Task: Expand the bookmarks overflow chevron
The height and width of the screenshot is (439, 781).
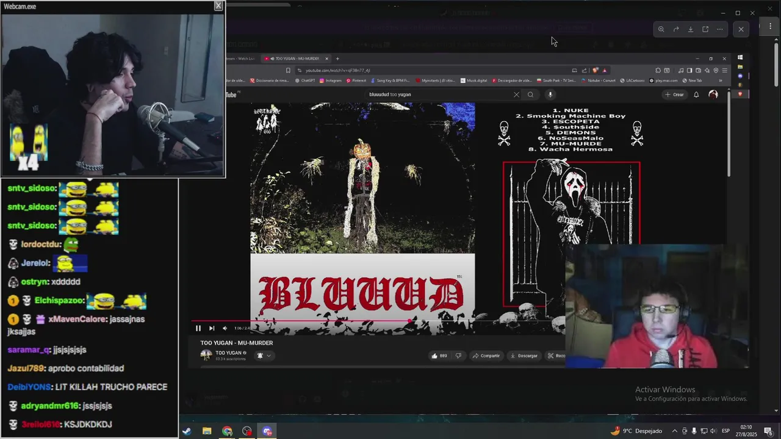Action: [x=721, y=80]
